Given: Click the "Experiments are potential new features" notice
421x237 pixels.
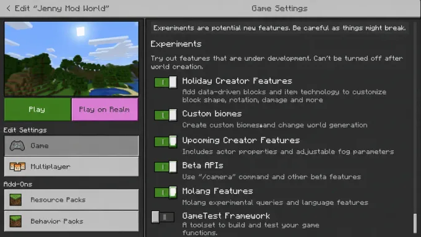Looking at the screenshot, I should pyautogui.click(x=279, y=28).
